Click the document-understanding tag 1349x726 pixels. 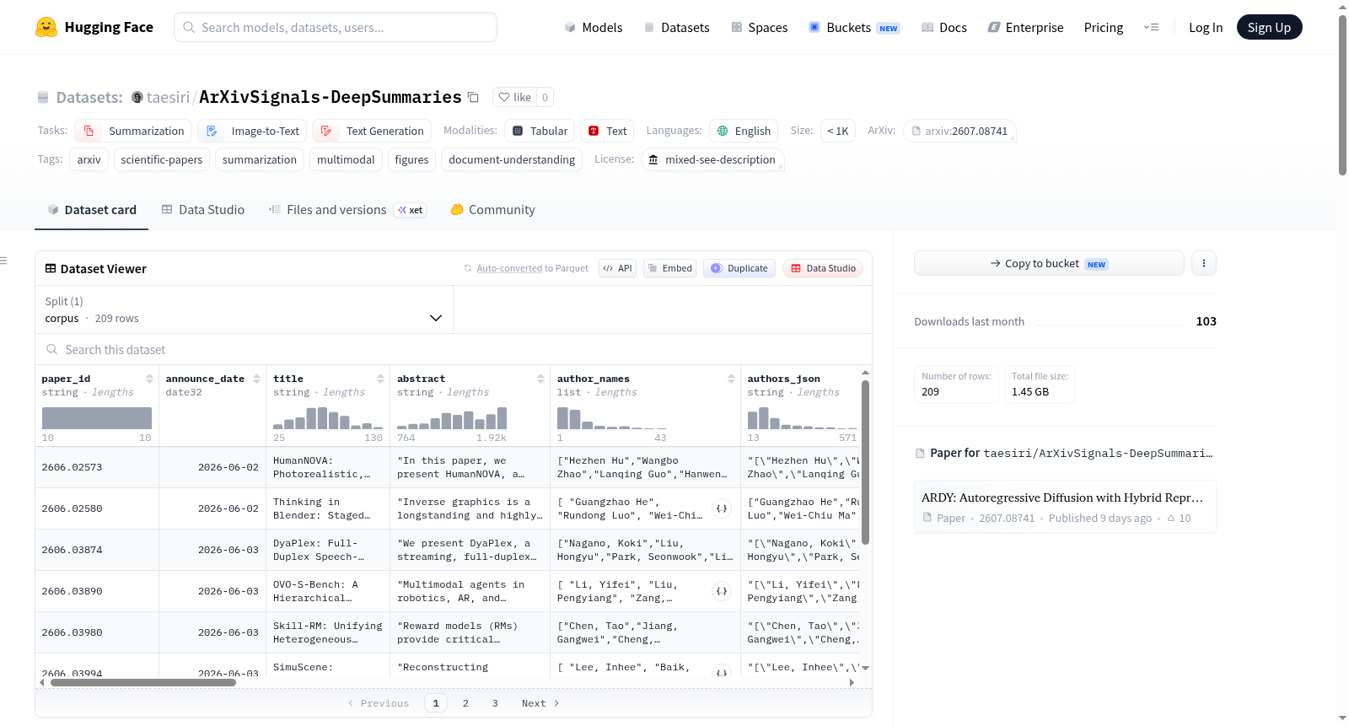tap(512, 160)
